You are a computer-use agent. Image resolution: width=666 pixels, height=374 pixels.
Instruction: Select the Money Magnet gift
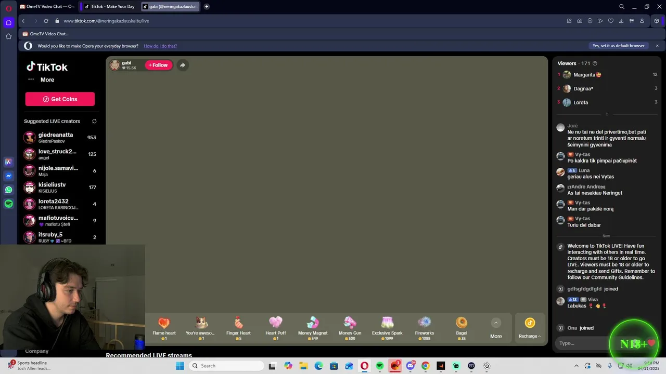(x=313, y=328)
